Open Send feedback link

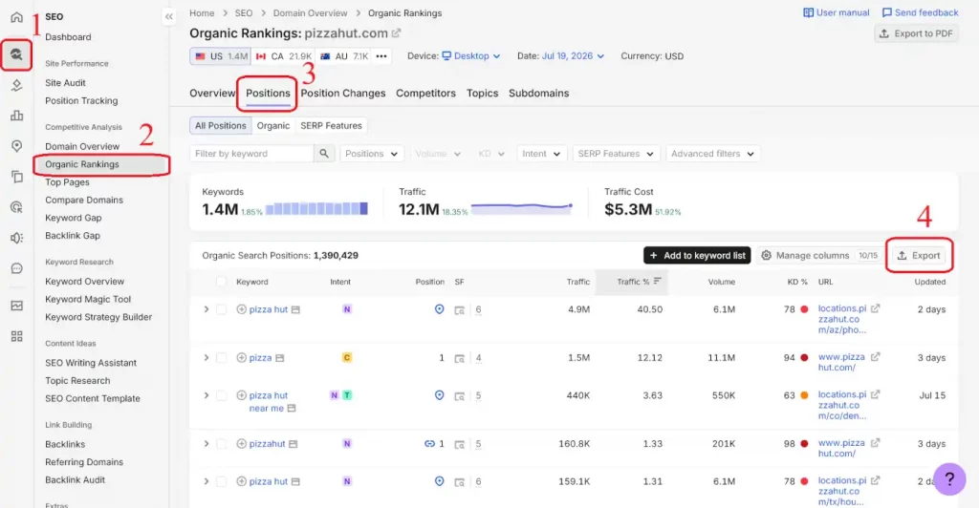tap(920, 12)
